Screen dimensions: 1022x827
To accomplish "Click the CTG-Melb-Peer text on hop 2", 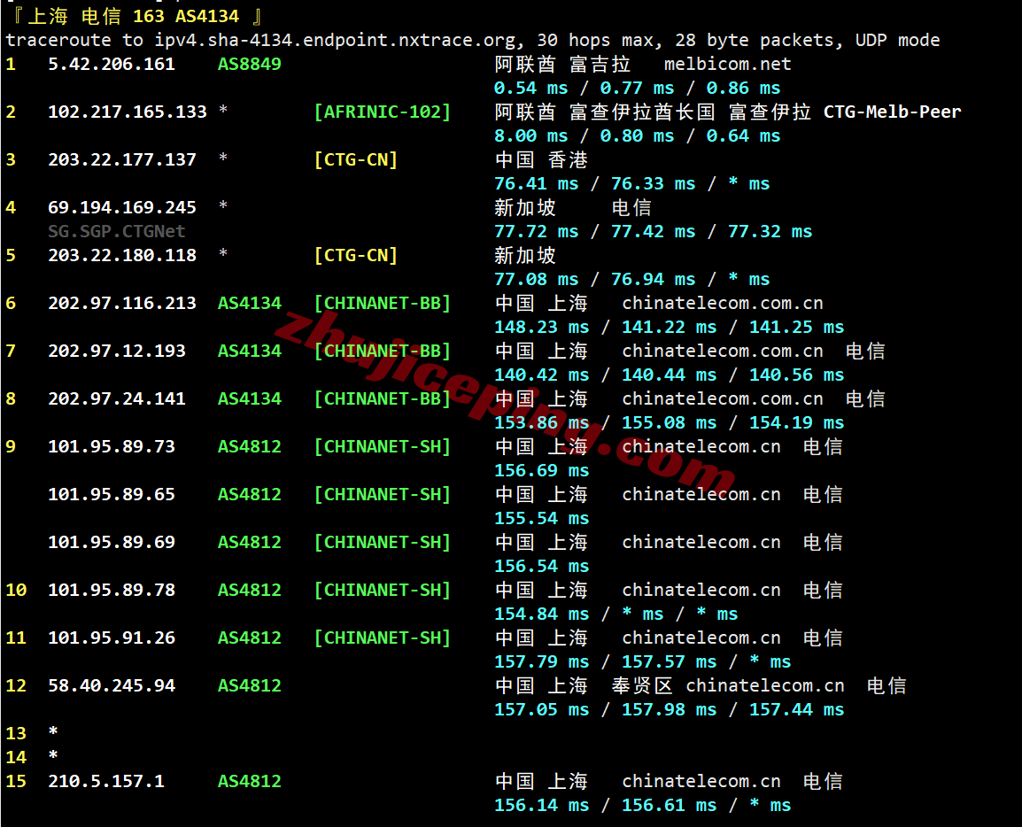I will tap(892, 112).
